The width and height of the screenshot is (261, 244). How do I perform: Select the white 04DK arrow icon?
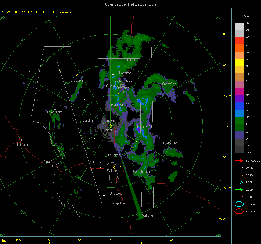click(239, 168)
